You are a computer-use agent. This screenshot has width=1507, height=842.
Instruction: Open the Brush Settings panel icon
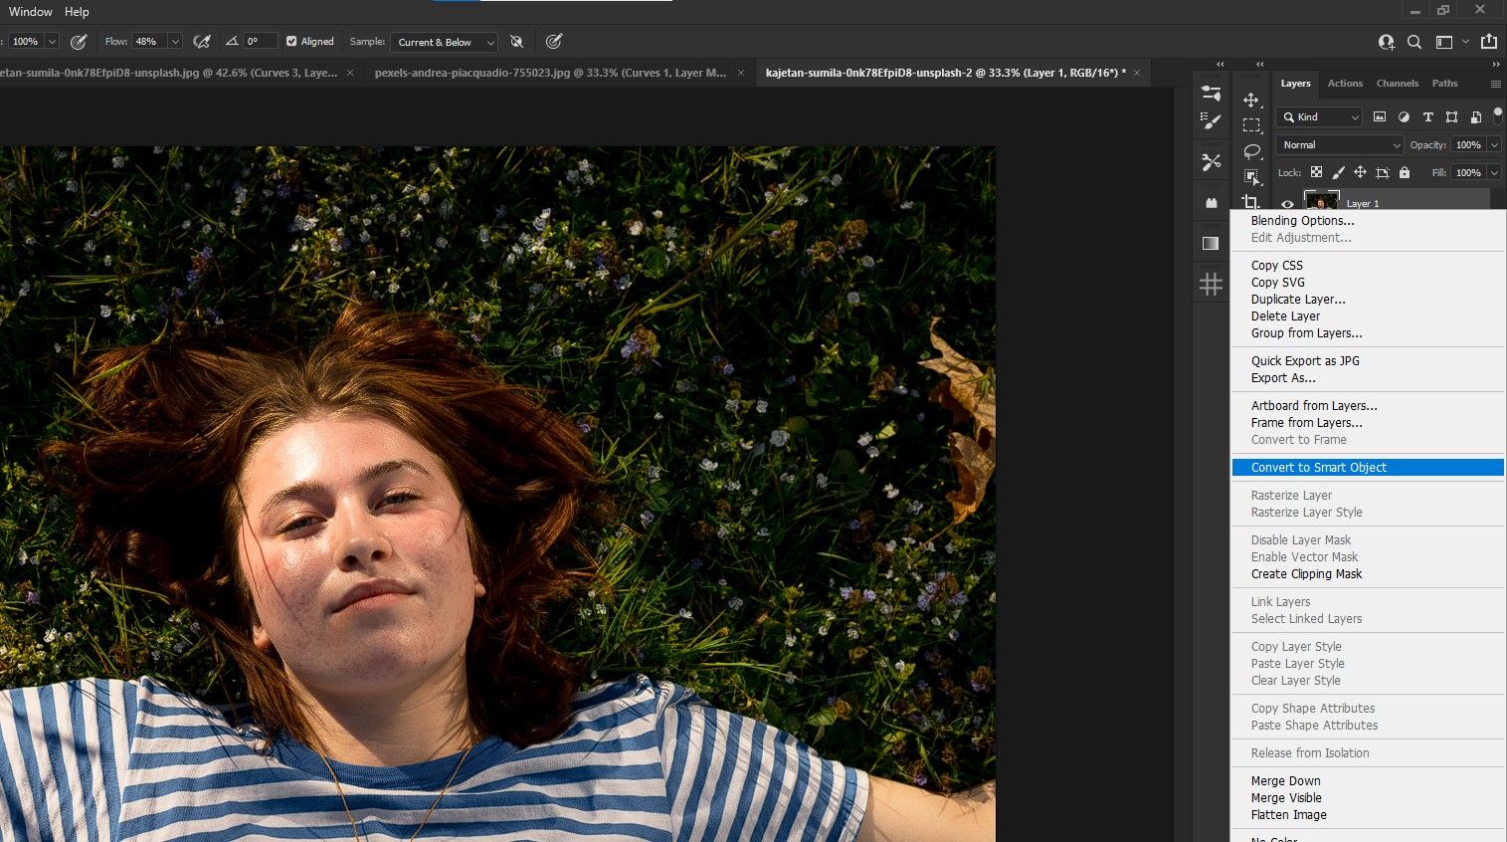pos(1211,121)
